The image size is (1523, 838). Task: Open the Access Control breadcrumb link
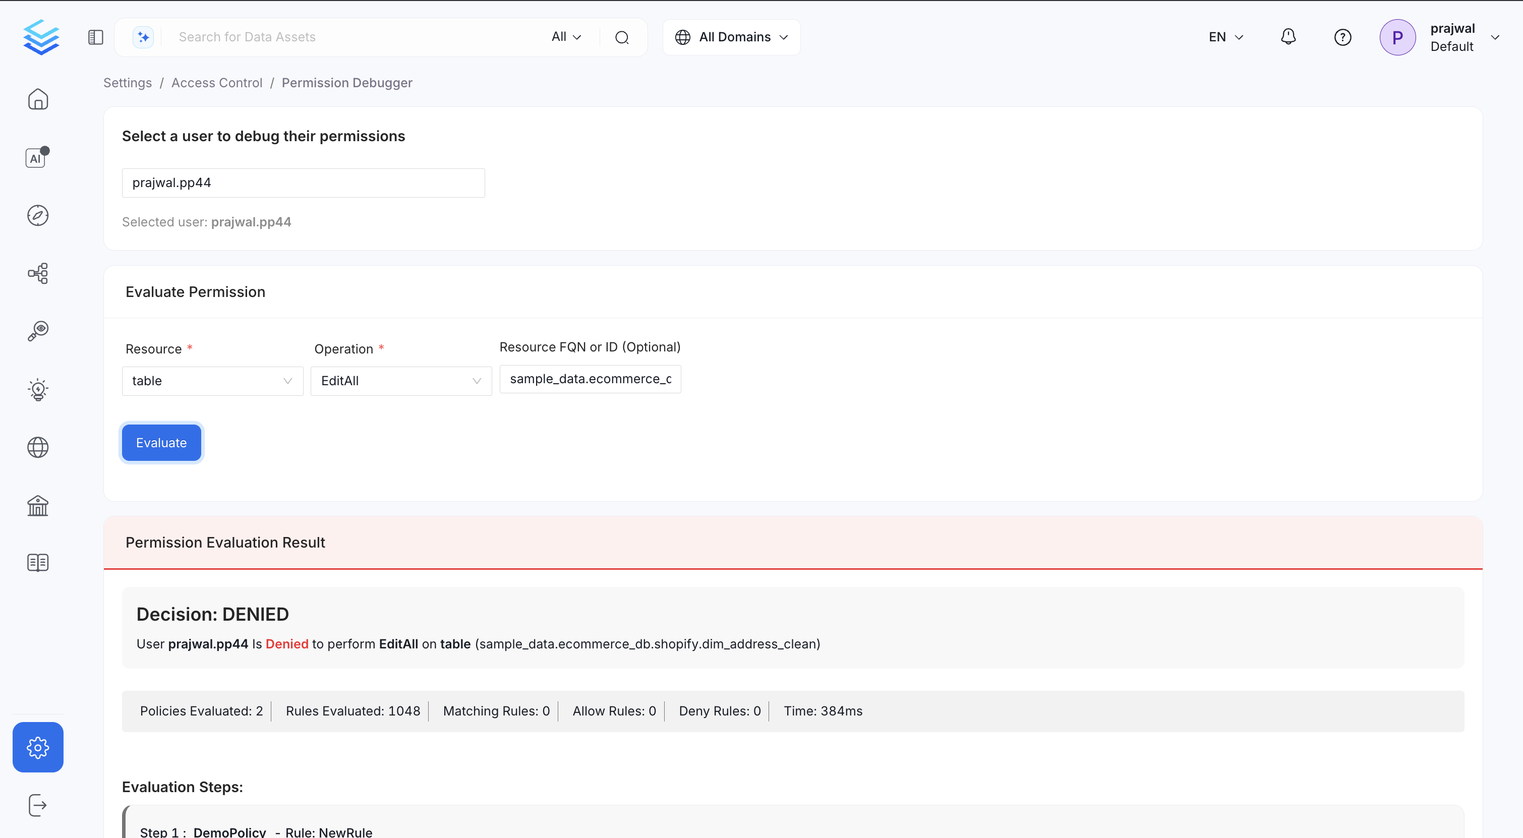[x=216, y=83]
